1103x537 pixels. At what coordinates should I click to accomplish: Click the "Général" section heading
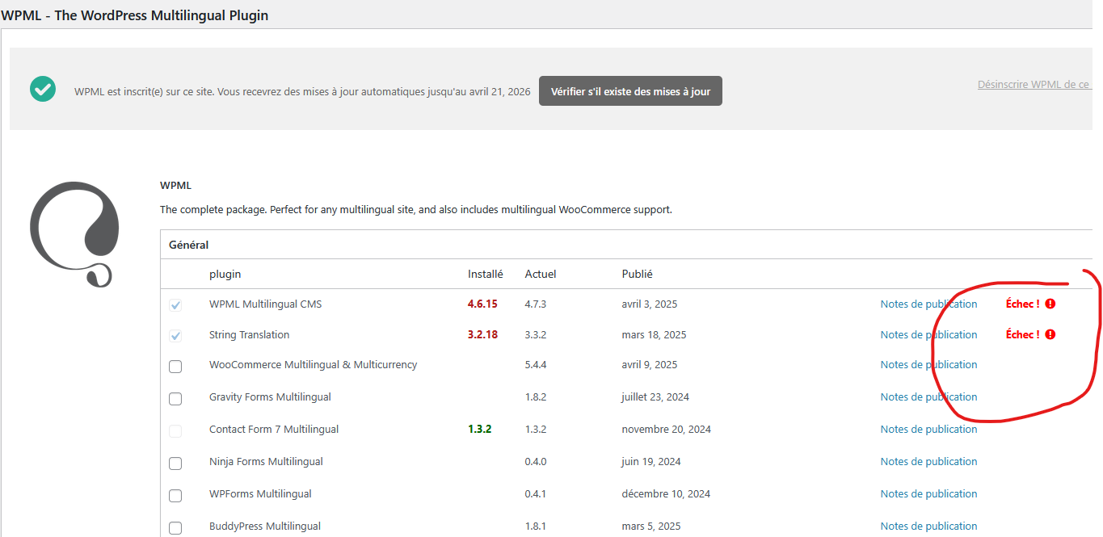188,245
